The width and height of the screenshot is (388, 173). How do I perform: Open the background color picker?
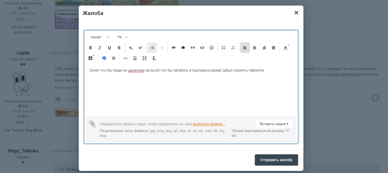point(91,58)
